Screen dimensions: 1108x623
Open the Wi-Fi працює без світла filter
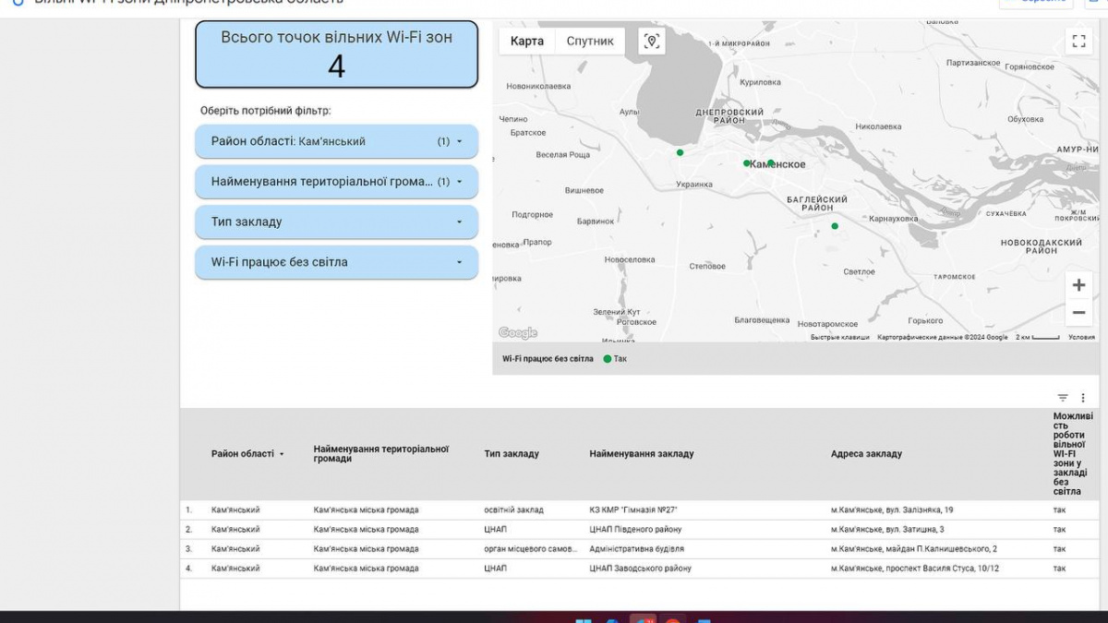coord(337,262)
